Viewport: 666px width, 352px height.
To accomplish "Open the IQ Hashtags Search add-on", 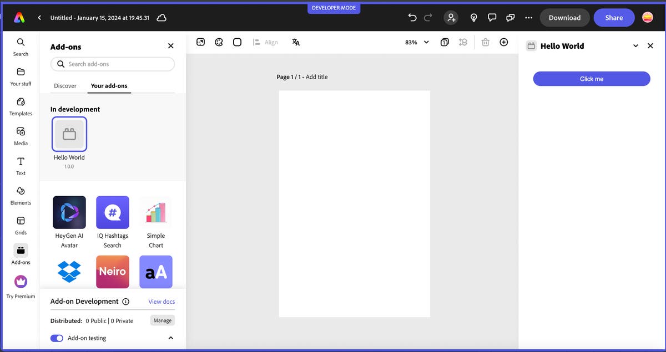I will (113, 212).
